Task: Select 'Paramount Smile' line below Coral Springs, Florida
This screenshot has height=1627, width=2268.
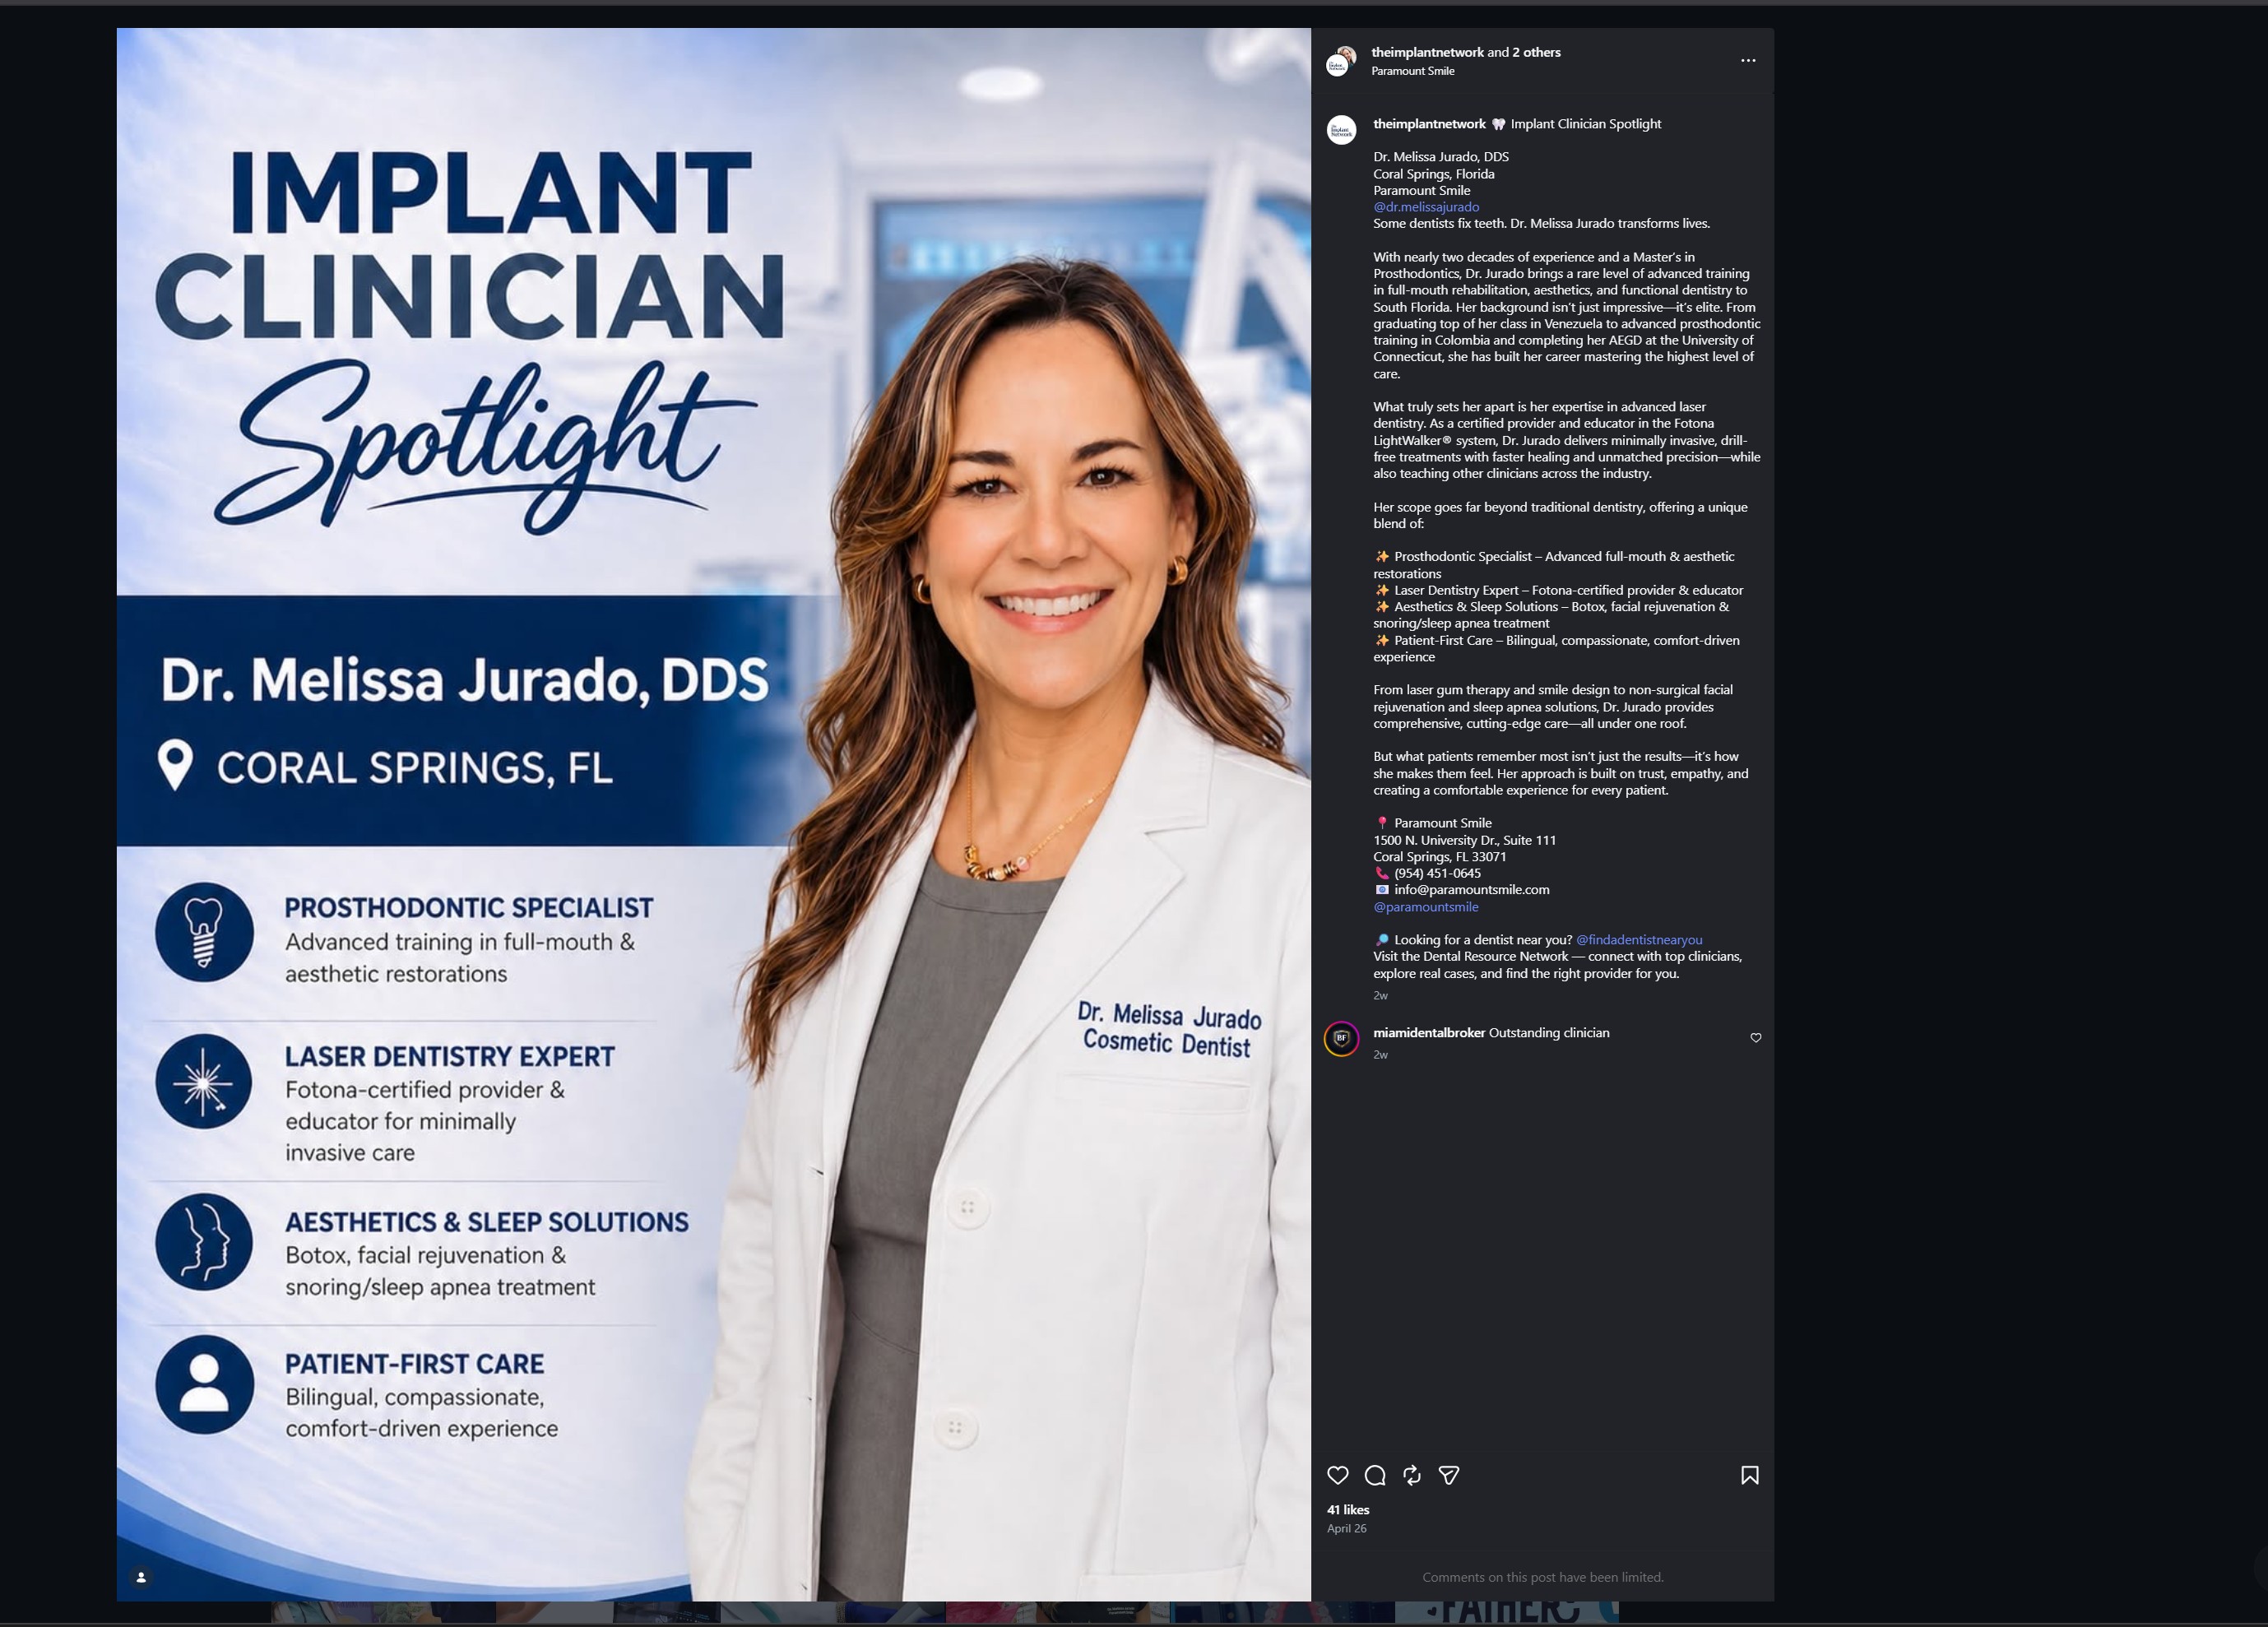Action: coord(1421,190)
